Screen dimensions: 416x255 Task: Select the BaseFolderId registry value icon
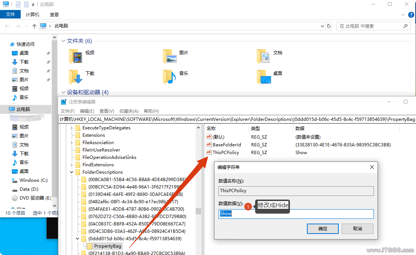click(x=209, y=144)
